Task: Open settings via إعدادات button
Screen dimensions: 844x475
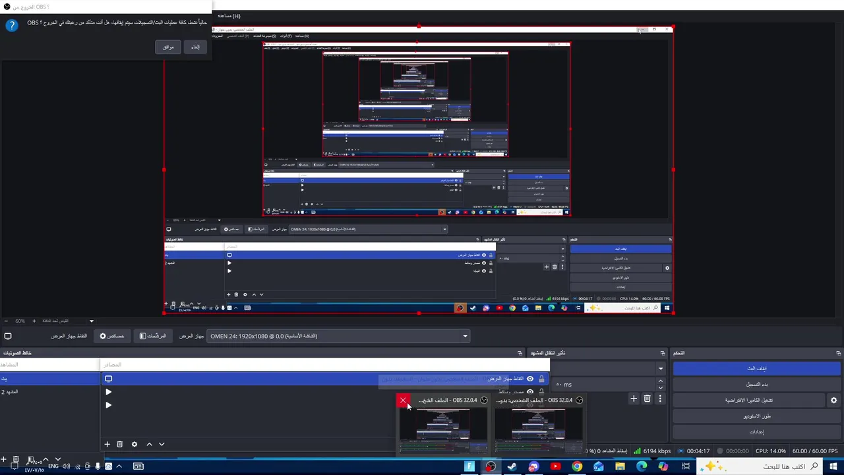Action: click(x=757, y=432)
